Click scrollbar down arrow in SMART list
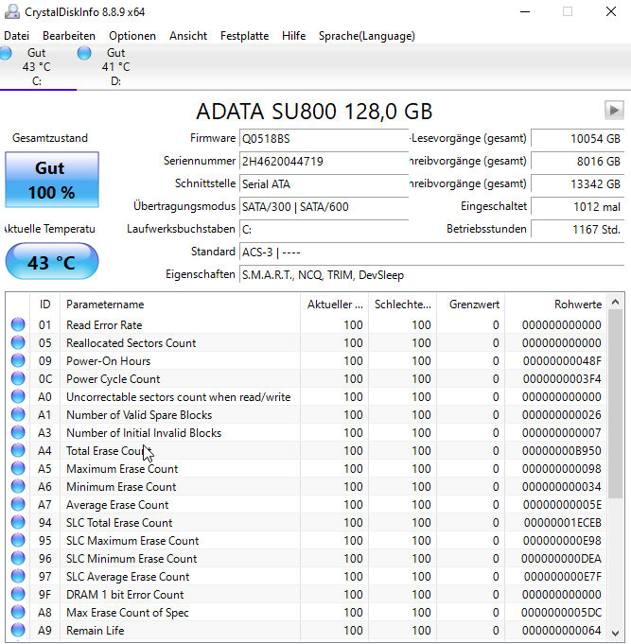Image resolution: width=631 pixels, height=644 pixels. tap(615, 633)
